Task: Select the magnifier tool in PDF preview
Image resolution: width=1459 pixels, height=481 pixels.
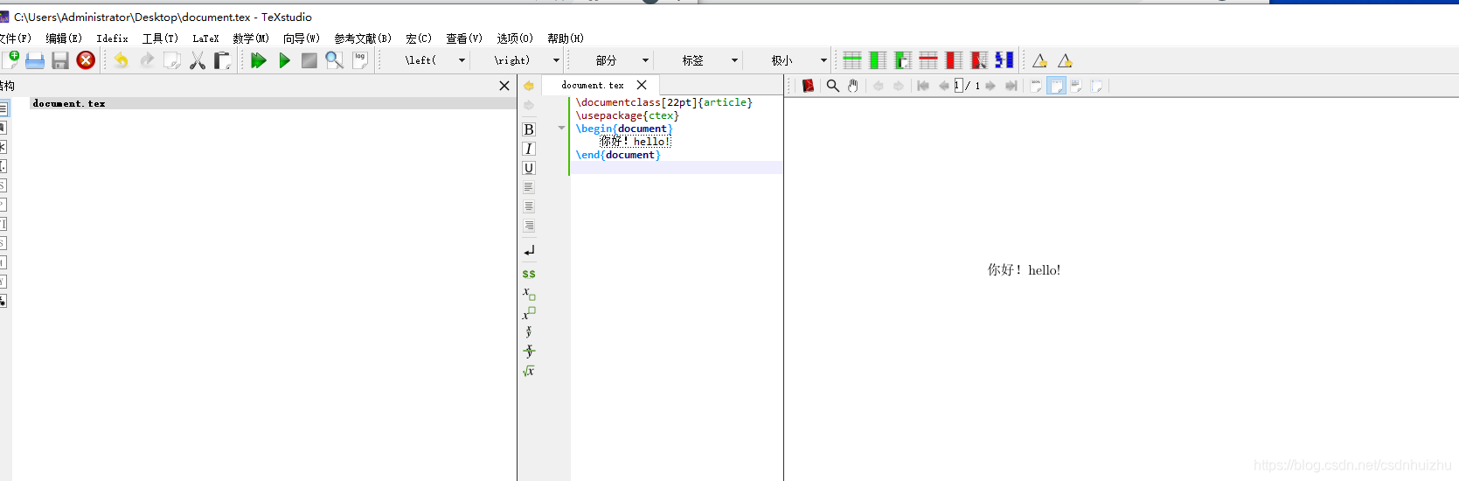Action: (832, 86)
